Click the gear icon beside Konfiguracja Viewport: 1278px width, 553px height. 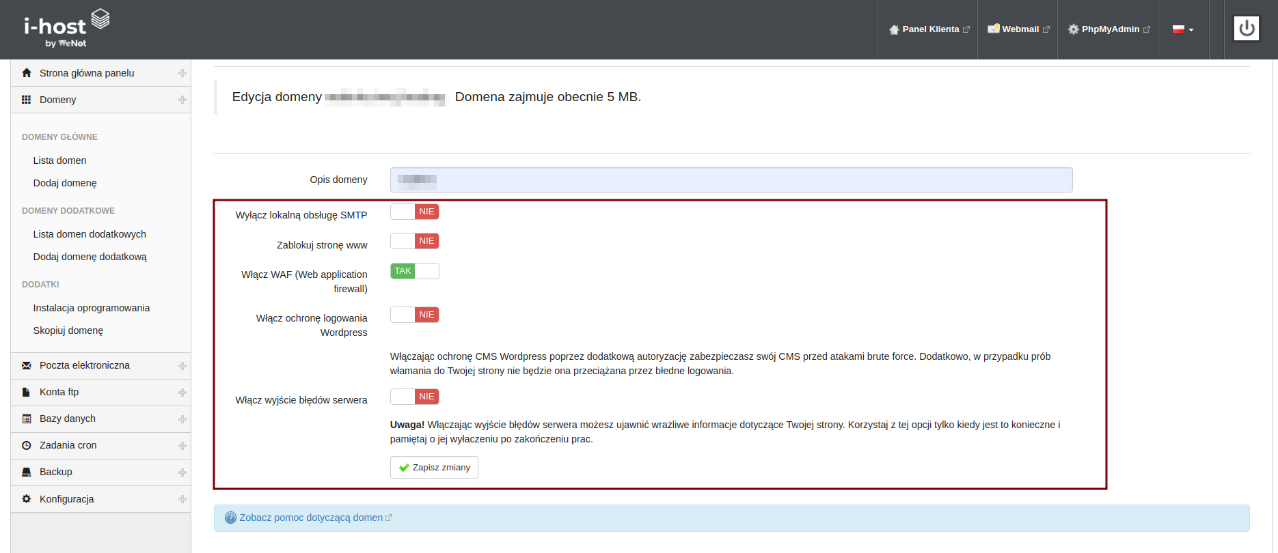pyautogui.click(x=27, y=499)
